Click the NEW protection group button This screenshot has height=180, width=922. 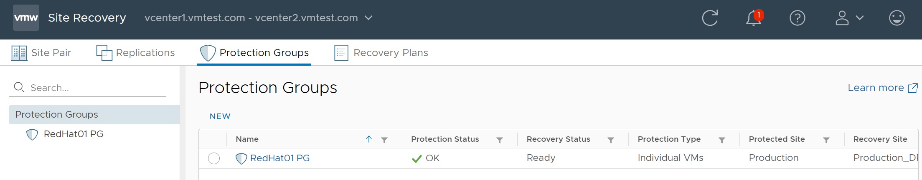click(220, 116)
